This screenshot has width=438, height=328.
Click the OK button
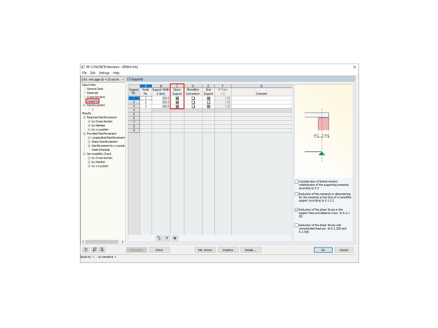[x=323, y=250]
